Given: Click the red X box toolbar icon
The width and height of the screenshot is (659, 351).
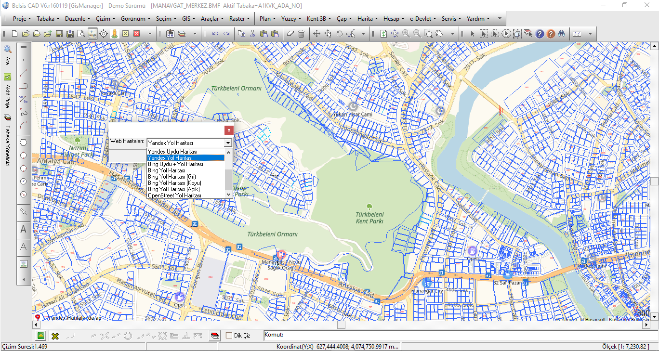Looking at the screenshot, I should coord(137,34).
